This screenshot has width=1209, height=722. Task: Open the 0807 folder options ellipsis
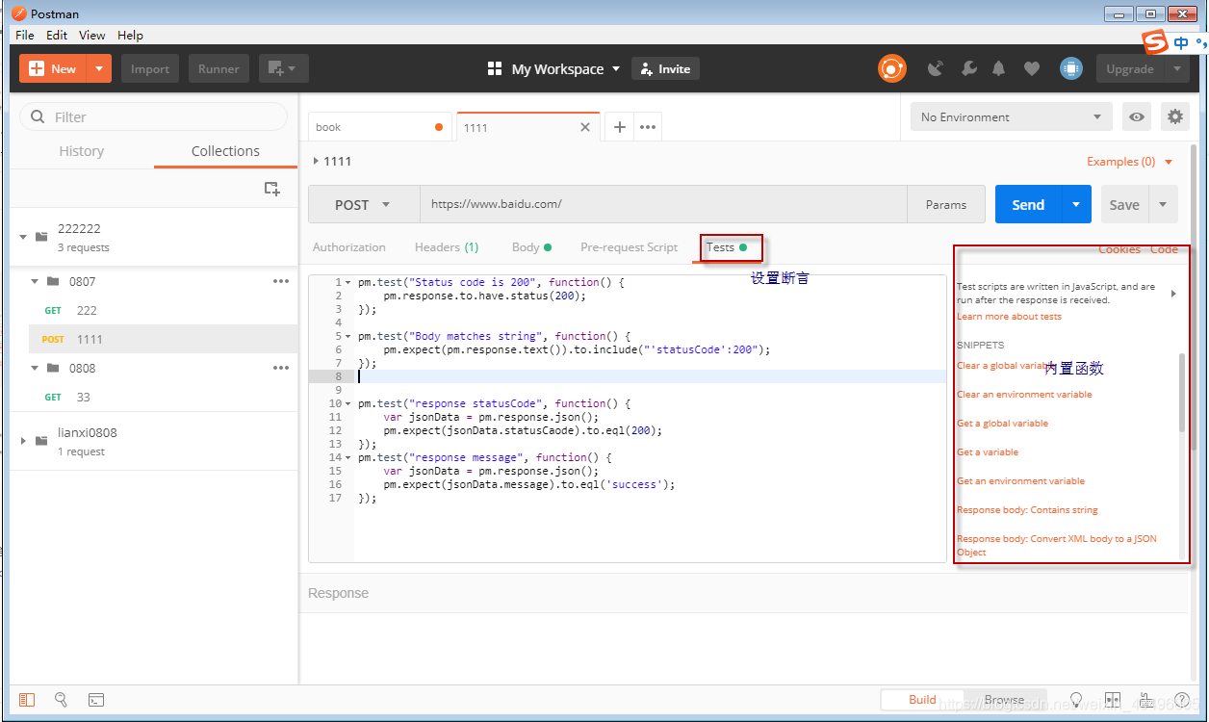pos(281,281)
